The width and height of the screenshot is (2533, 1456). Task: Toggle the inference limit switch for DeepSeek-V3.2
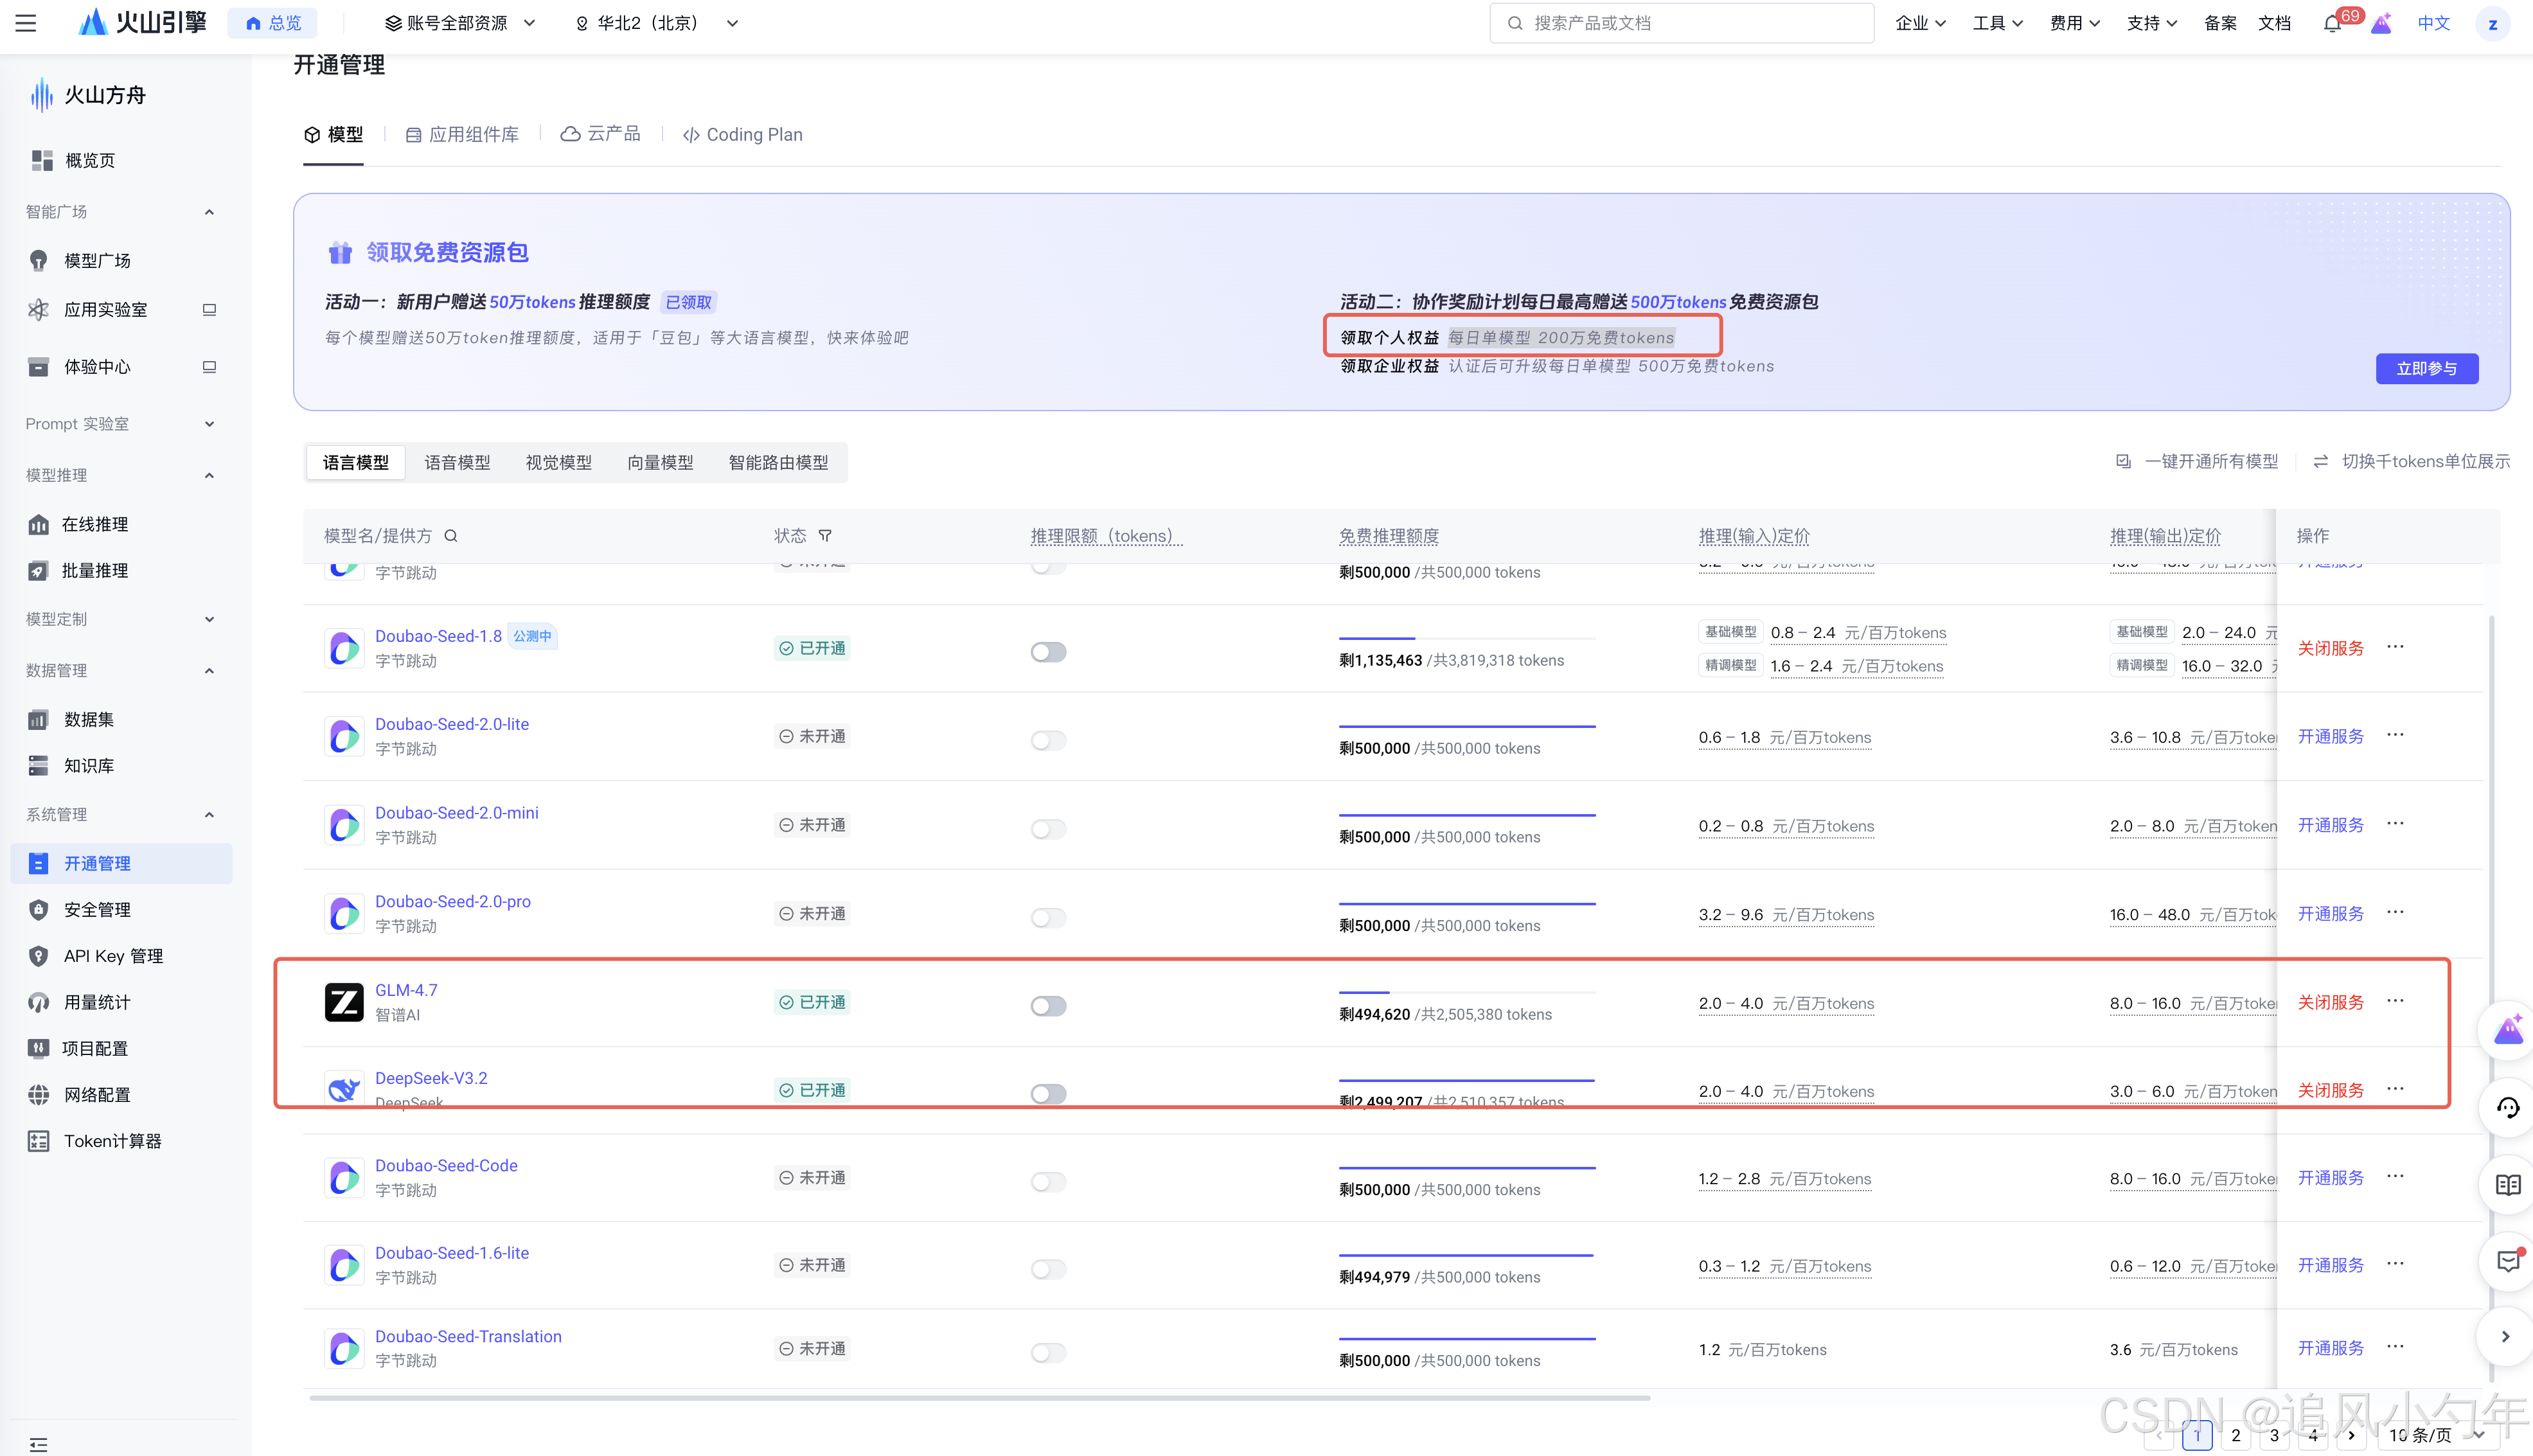click(x=1048, y=1094)
